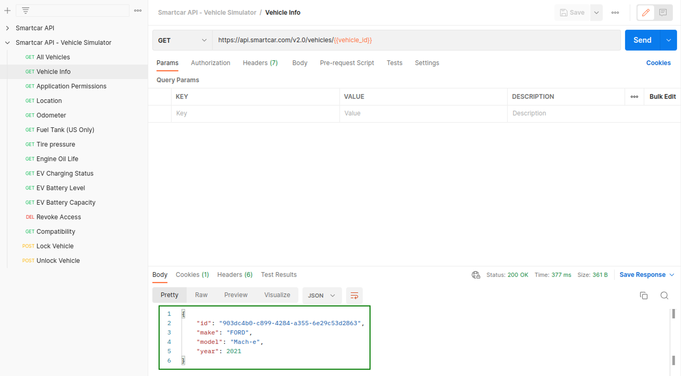Collapse Smartcar API - Vehicle Simulator collection
This screenshot has height=376, width=681.
coord(7,43)
